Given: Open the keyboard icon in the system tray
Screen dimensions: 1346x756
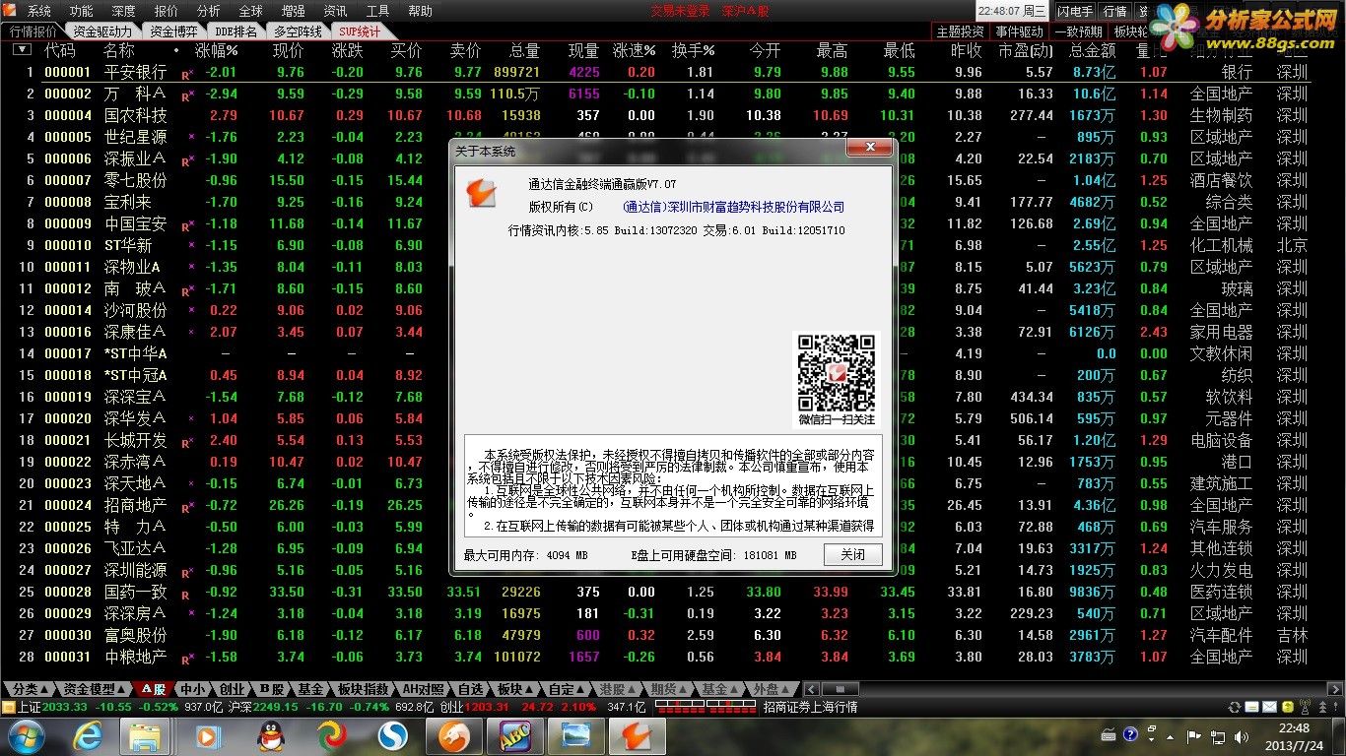Looking at the screenshot, I should (x=1109, y=735).
